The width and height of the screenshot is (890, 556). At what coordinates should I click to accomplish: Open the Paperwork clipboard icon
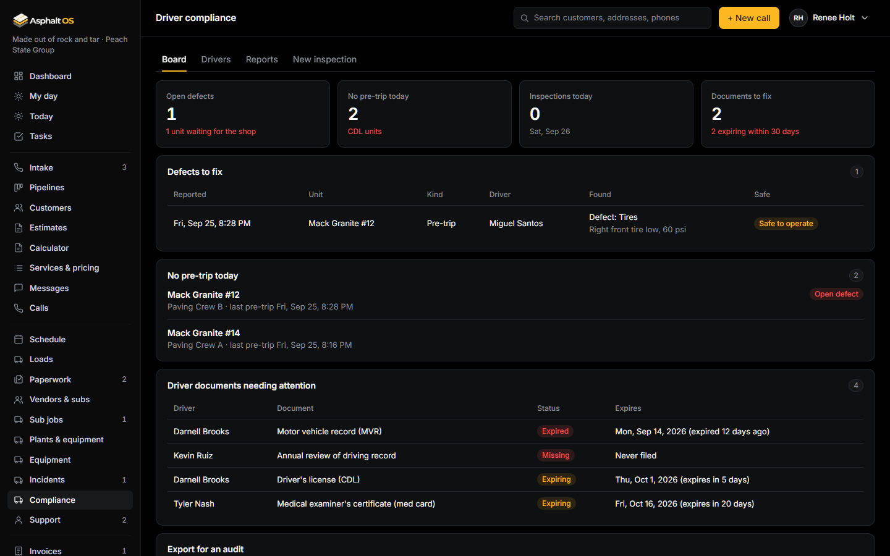[19, 379]
